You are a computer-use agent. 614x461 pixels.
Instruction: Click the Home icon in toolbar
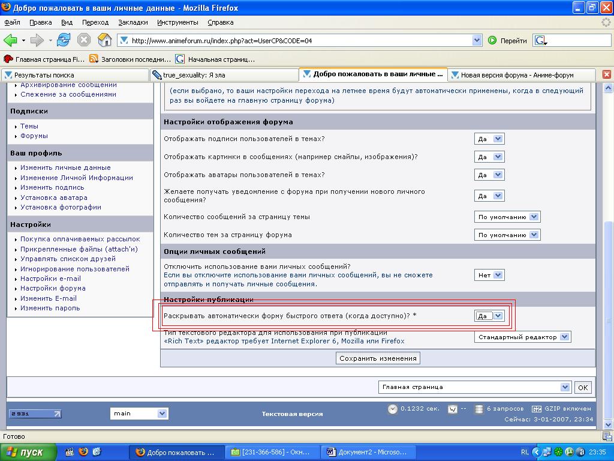pos(104,40)
